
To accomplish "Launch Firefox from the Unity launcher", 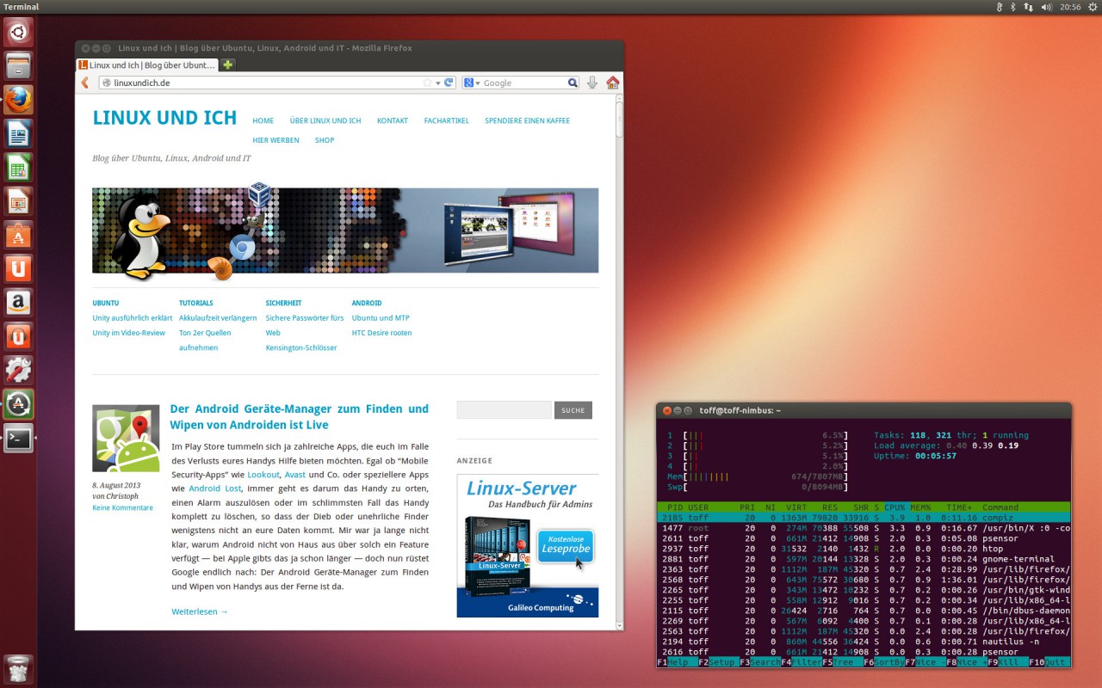I will [18, 100].
